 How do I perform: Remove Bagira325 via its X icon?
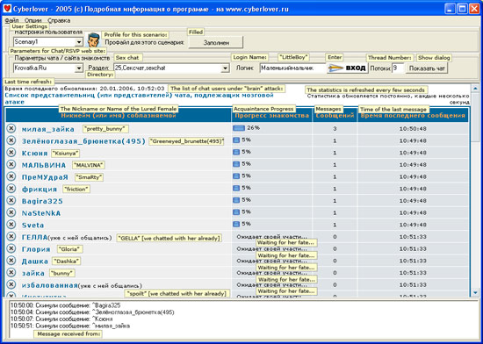(11, 200)
